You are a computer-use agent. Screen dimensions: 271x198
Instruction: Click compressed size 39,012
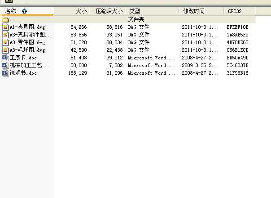[114, 58]
